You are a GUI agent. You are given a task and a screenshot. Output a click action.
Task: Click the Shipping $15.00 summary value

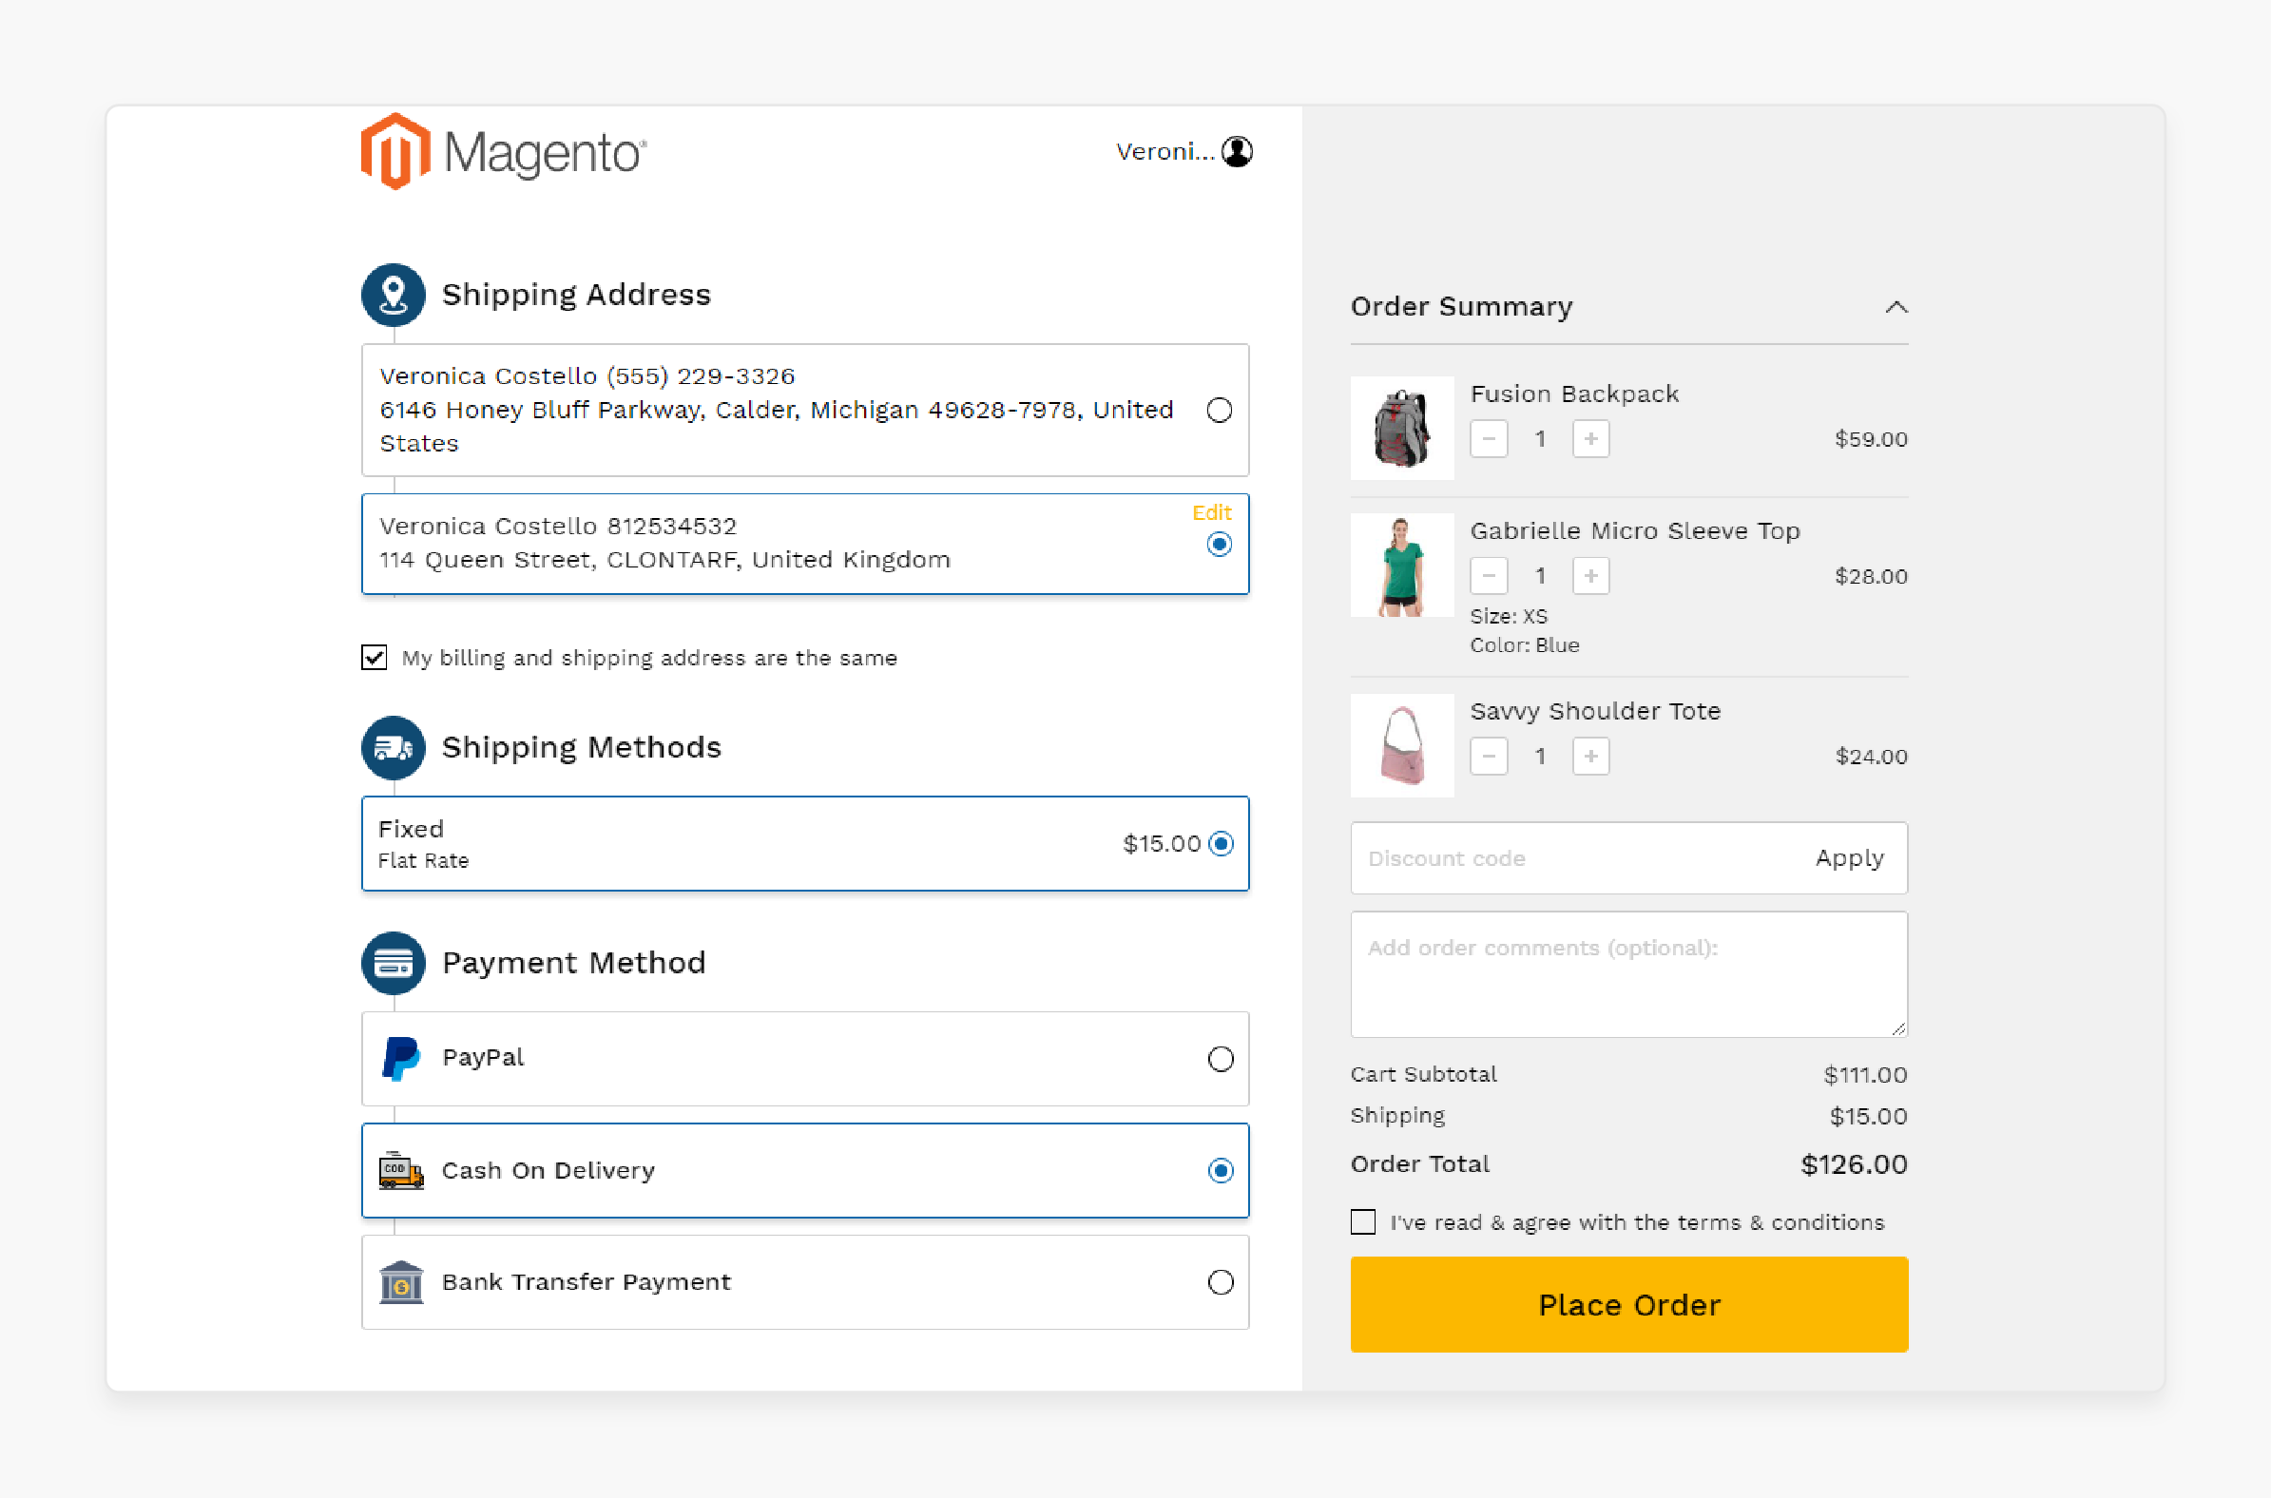pyautogui.click(x=1868, y=1116)
